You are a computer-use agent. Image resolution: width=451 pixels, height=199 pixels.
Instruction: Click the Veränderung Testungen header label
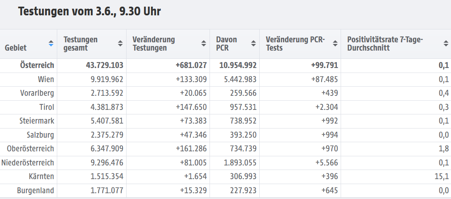click(154, 44)
